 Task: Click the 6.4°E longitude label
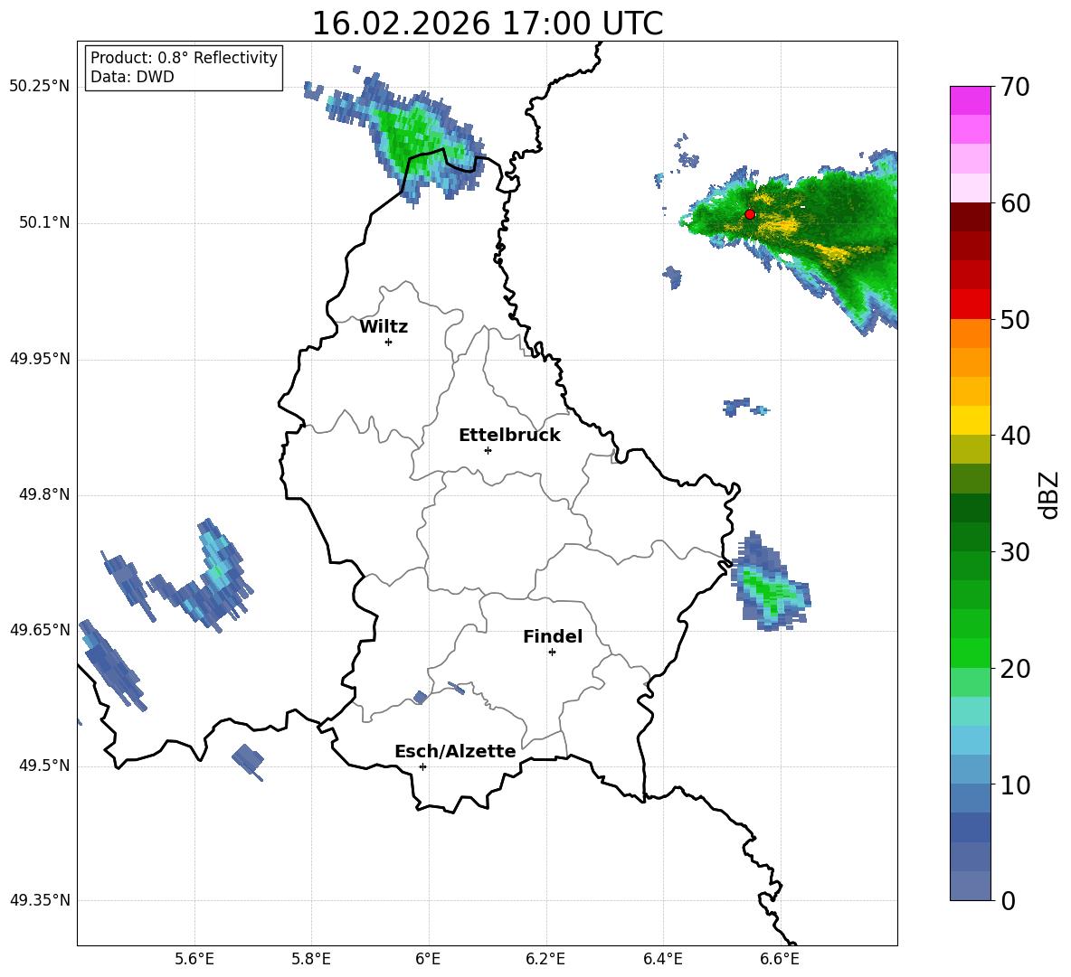662,959
